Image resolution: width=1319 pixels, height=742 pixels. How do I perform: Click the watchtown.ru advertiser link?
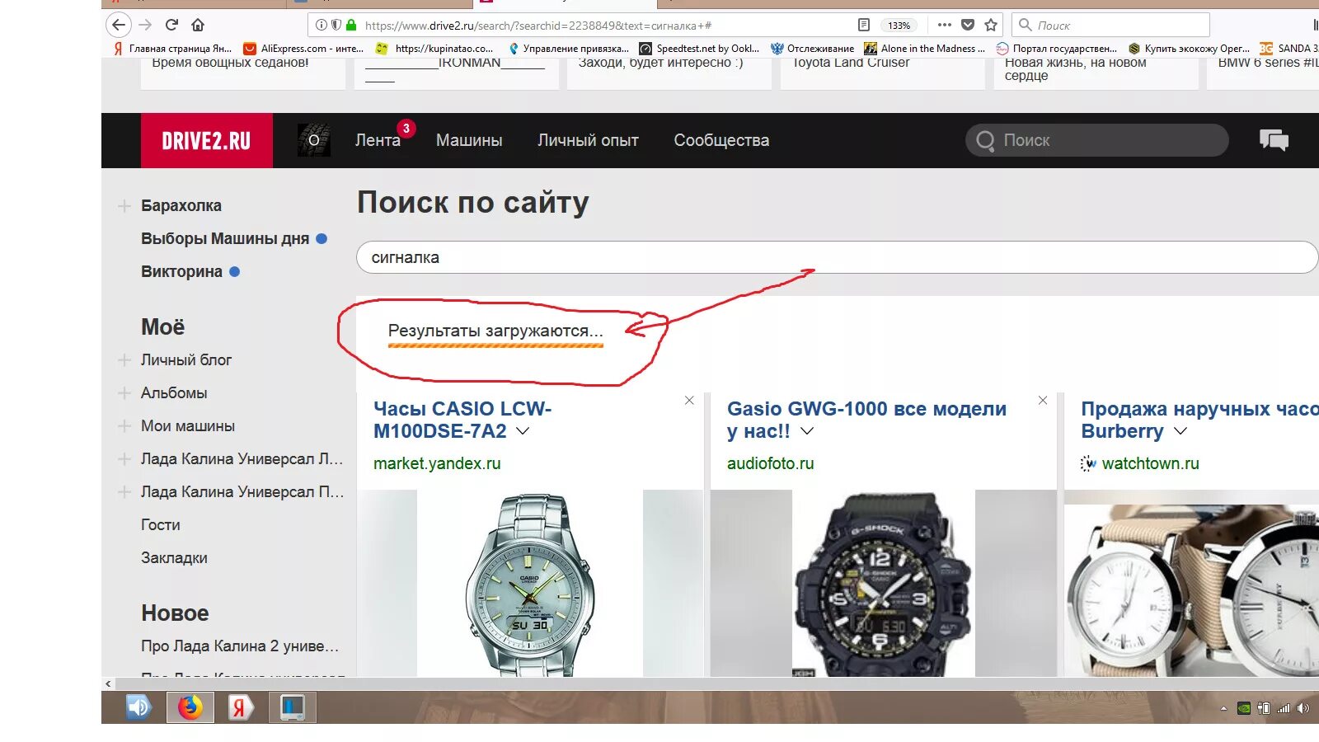pos(1151,463)
